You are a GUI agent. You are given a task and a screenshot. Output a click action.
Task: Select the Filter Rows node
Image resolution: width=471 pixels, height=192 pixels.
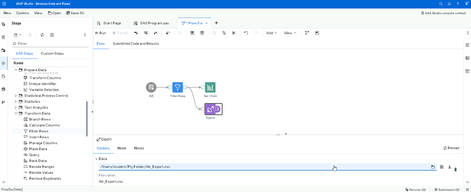tap(178, 87)
